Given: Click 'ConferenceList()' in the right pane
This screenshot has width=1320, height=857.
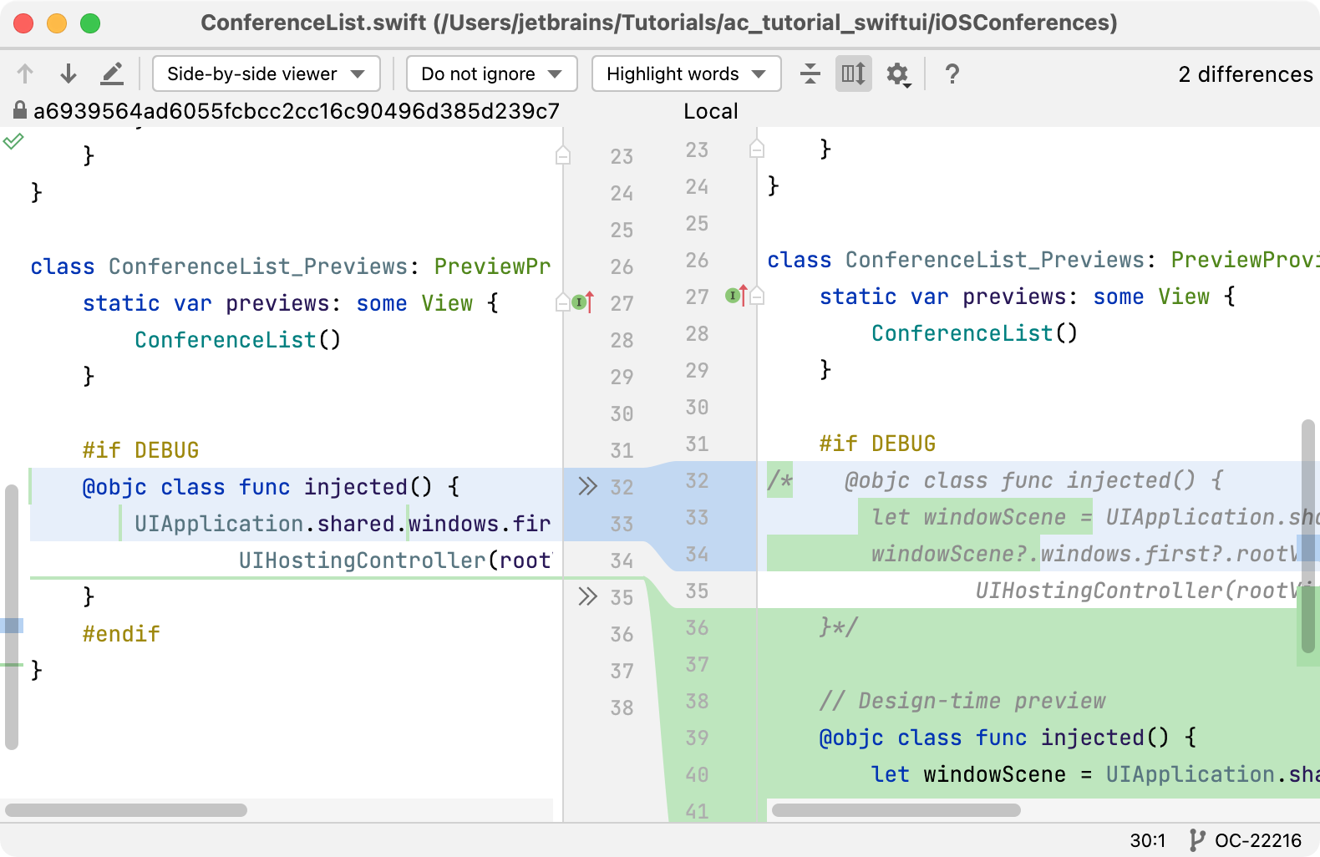Looking at the screenshot, I should 974,333.
